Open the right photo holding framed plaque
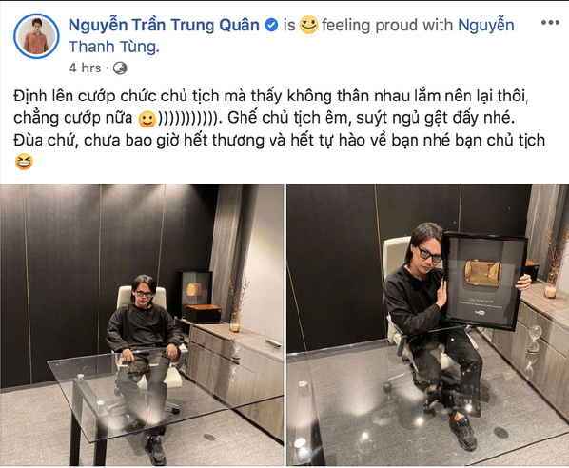 click(428, 324)
